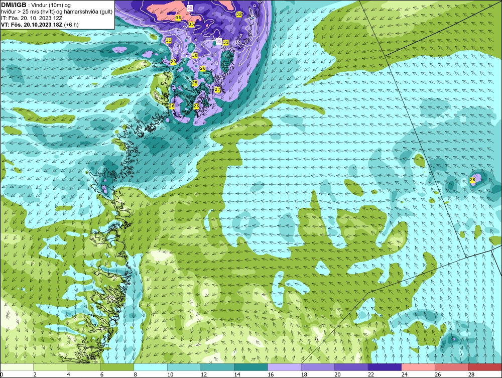Select the 14–16 m/s dark teal legend swatch
Image resolution: width=502 pixels, height=378 pixels.
[x=251, y=367]
